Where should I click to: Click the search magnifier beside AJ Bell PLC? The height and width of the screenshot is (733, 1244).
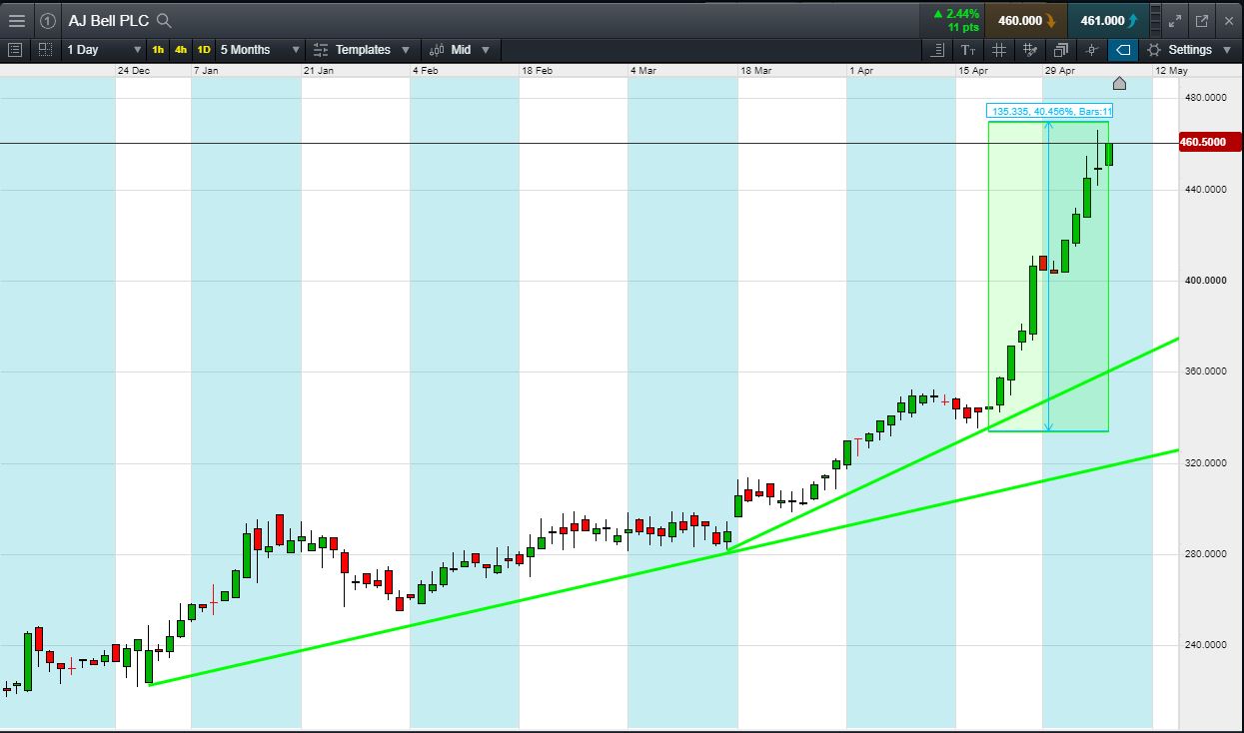click(x=165, y=20)
